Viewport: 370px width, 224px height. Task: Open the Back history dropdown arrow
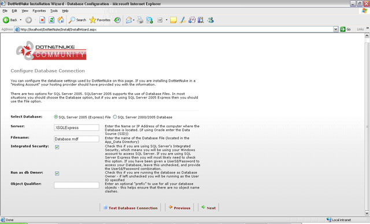pyautogui.click(x=21, y=20)
